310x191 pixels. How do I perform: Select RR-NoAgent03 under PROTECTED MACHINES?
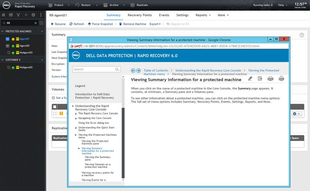(24, 53)
